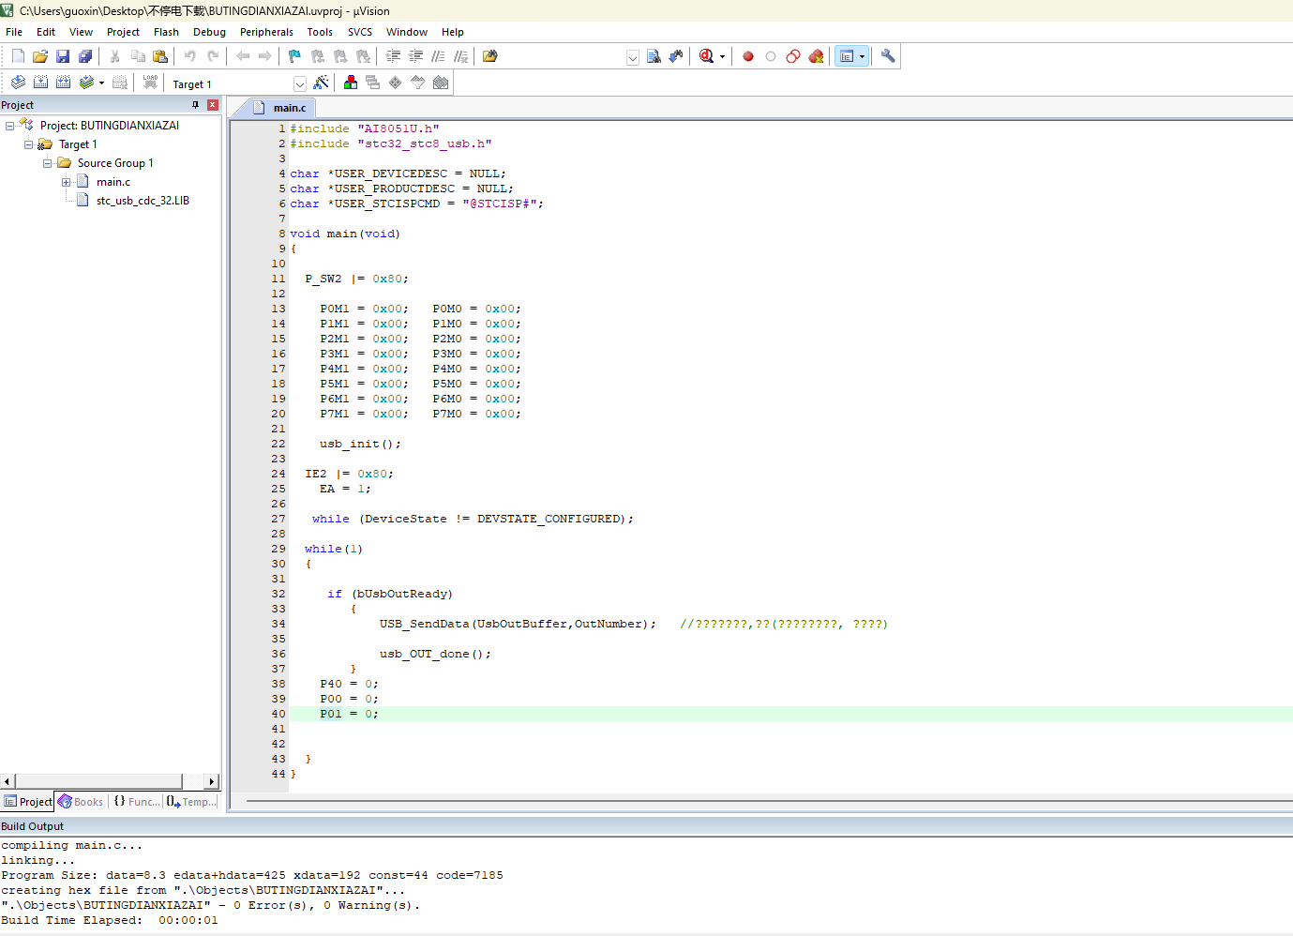1293x936 pixels.
Task: Close the Project panel with the red X
Action: (213, 105)
